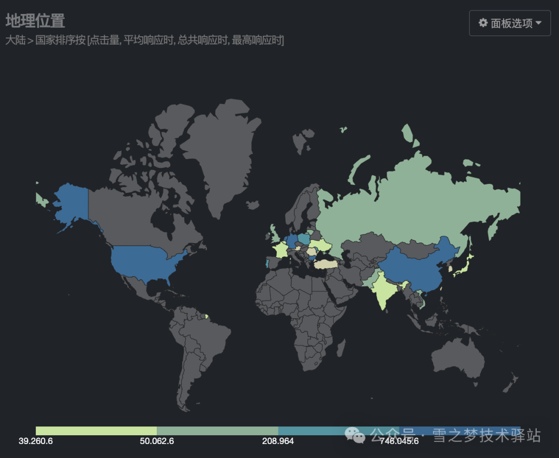Click the WeChat logo in the watermark
The image size is (559, 458).
[356, 436]
